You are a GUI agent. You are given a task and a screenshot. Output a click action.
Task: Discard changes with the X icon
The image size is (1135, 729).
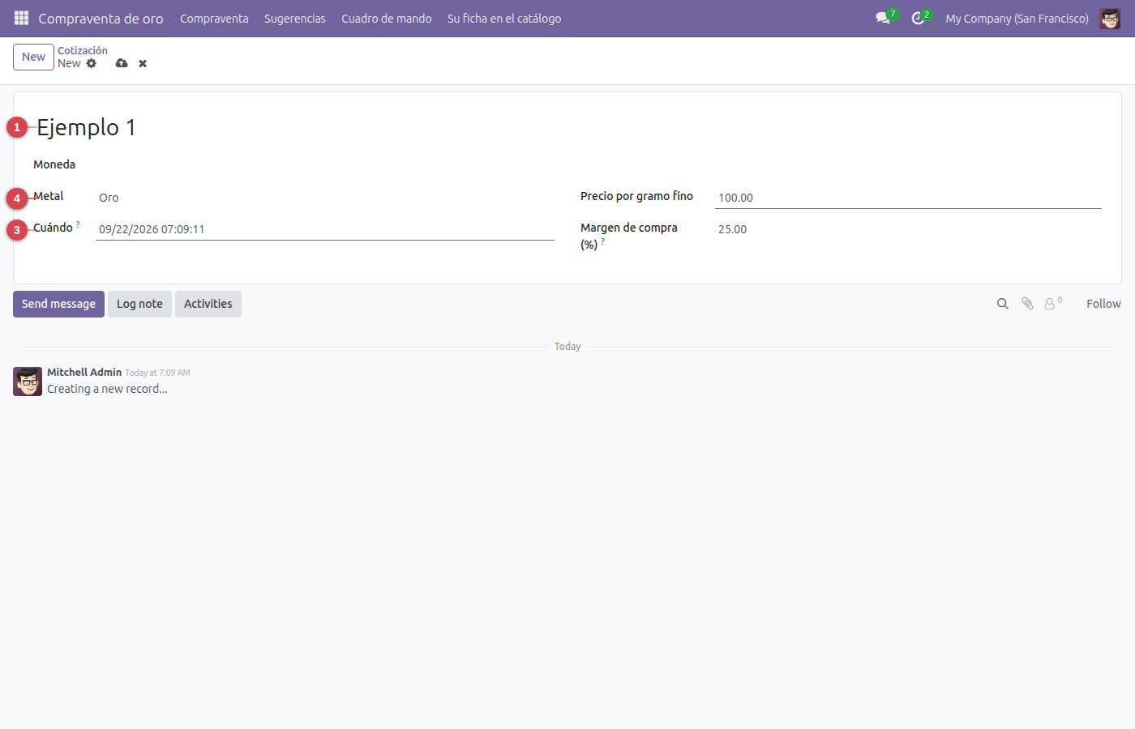tap(143, 63)
